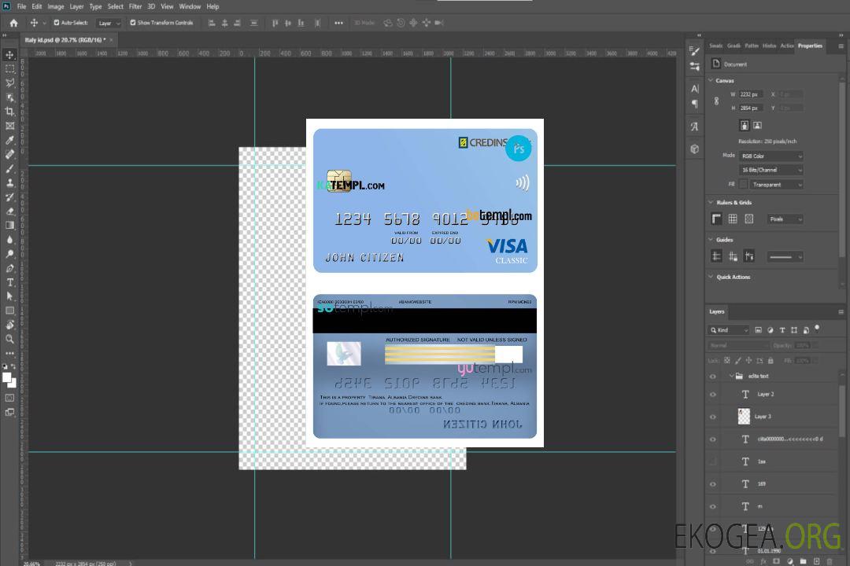Open the Filter menu
The height and width of the screenshot is (566, 850).
tap(135, 6)
